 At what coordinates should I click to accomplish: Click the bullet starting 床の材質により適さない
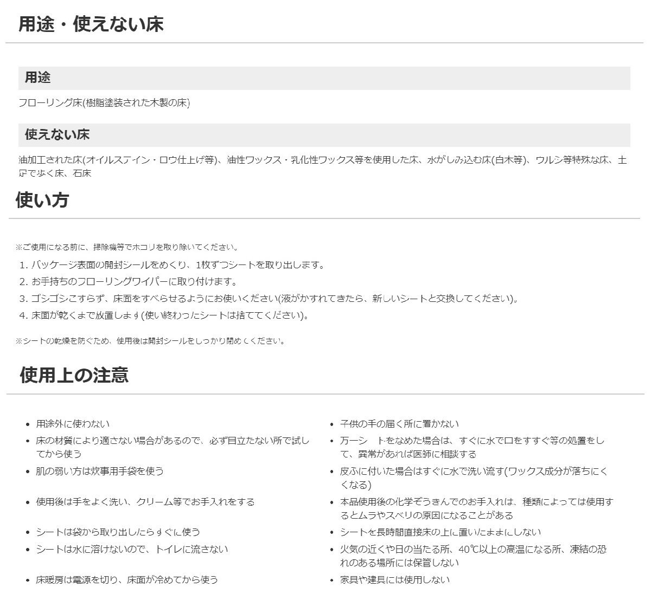click(173, 447)
